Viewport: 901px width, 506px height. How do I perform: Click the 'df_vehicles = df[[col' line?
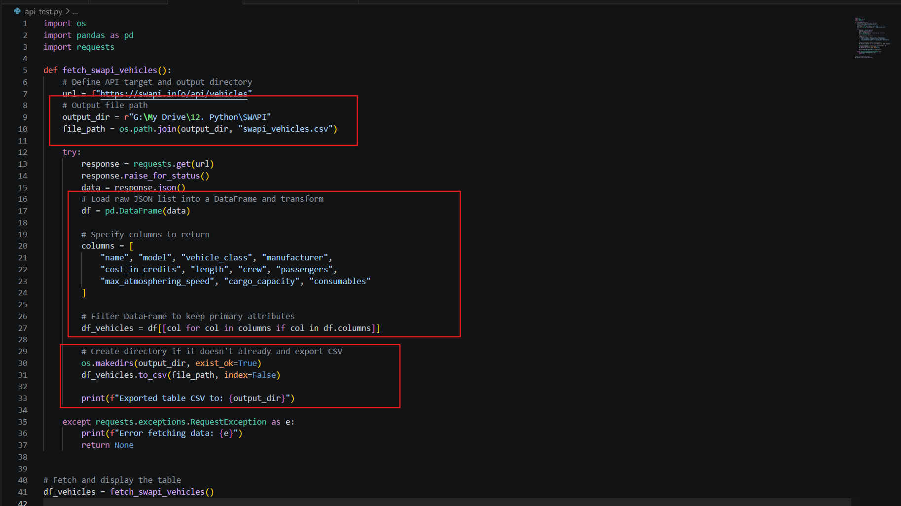tap(231, 328)
